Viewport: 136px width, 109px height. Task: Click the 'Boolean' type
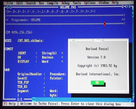48,57
